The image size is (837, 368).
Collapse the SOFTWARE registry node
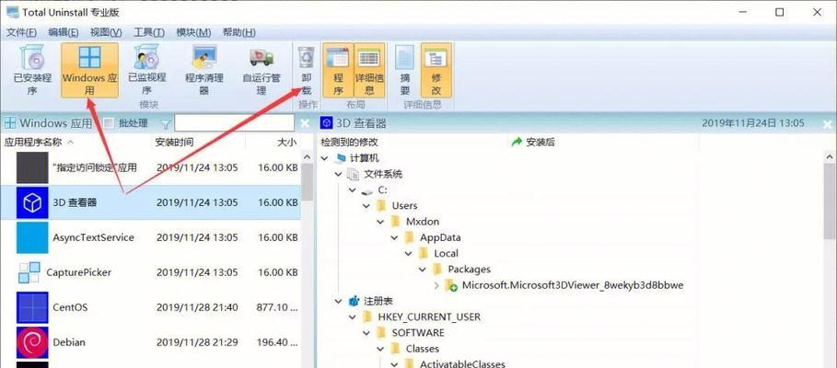point(366,333)
